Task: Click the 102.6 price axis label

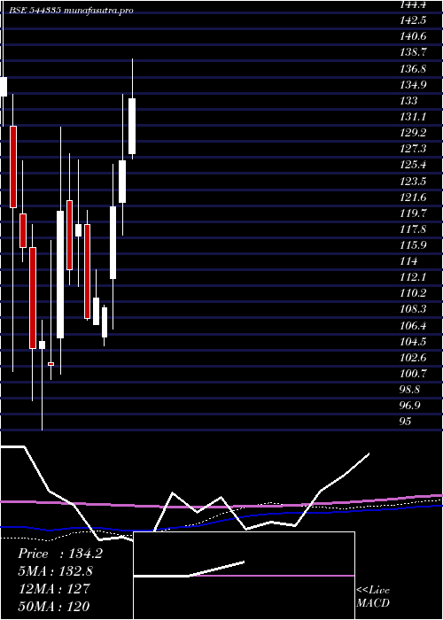Action: (x=414, y=358)
